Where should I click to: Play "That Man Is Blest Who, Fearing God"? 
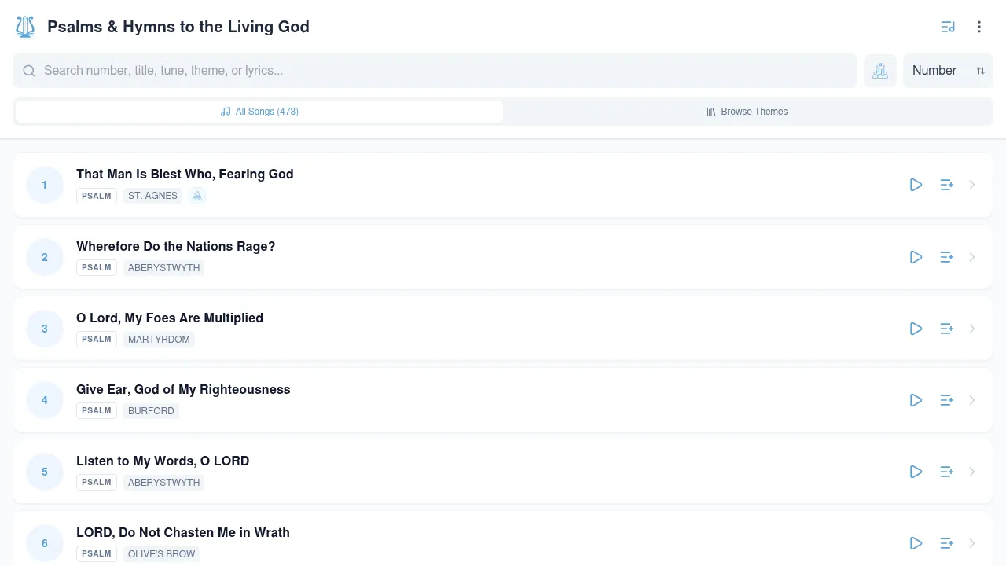tap(916, 185)
